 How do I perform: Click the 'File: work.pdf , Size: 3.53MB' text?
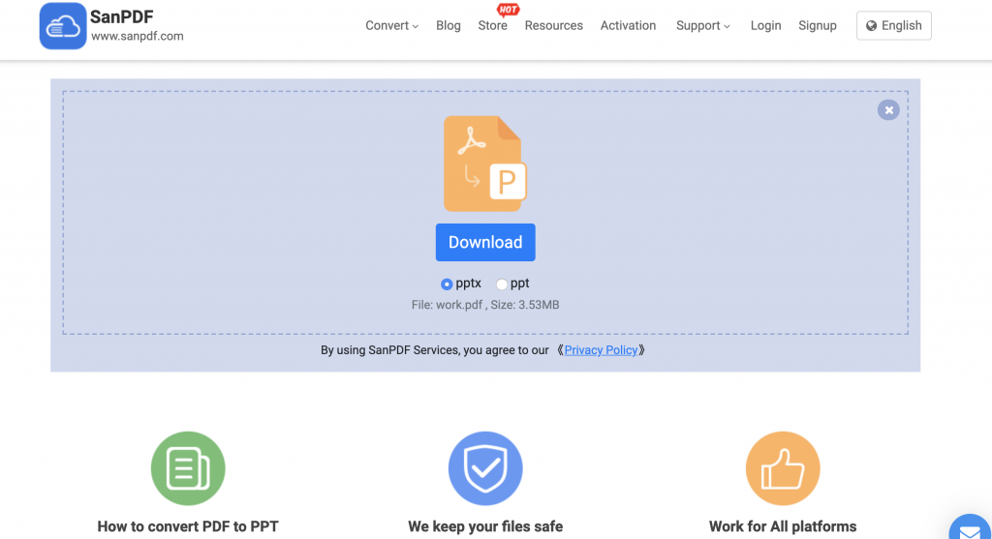(x=485, y=305)
